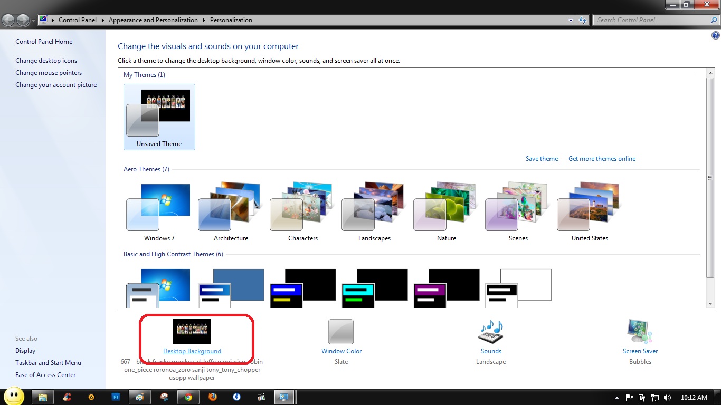Click the Forward navigation arrow

23,20
